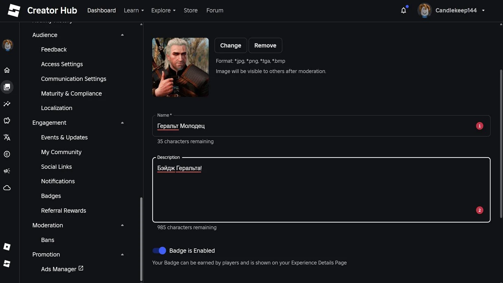Screen dimensions: 503x283
Task: Focus the Name input field
Action: (x=321, y=126)
